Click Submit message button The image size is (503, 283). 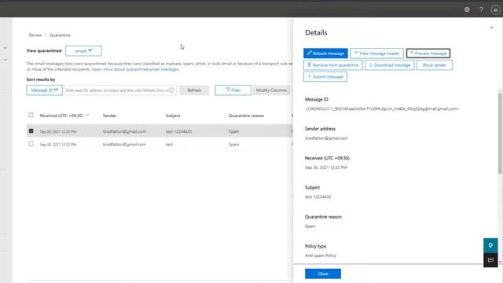(325, 77)
